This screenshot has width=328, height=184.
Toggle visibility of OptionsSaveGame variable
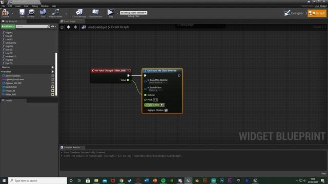53,80
